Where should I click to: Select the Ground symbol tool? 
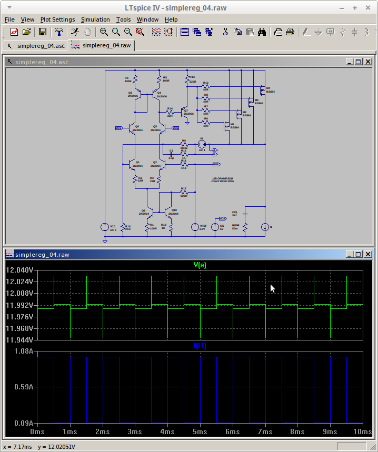point(319,32)
